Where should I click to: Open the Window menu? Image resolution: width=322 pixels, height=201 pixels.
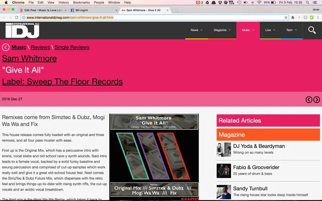click(x=114, y=3)
